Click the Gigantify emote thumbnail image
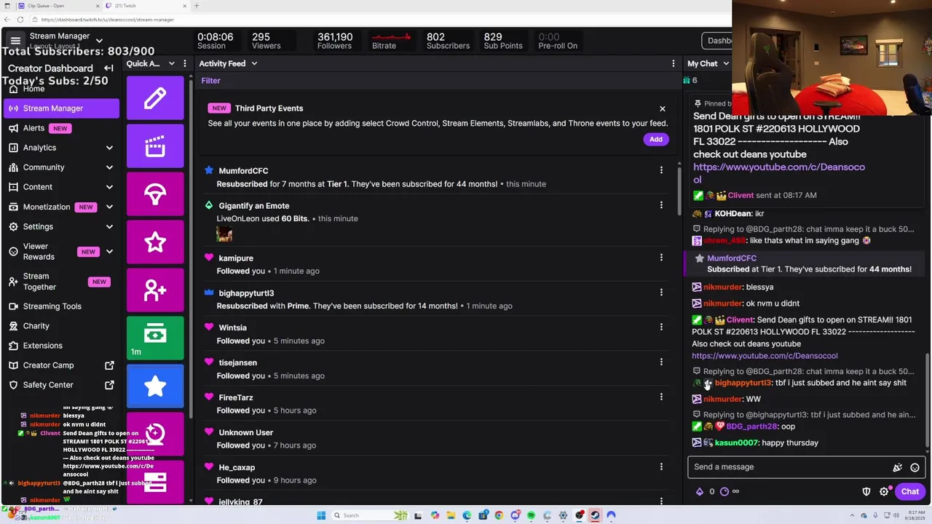The width and height of the screenshot is (932, 524). 224,234
